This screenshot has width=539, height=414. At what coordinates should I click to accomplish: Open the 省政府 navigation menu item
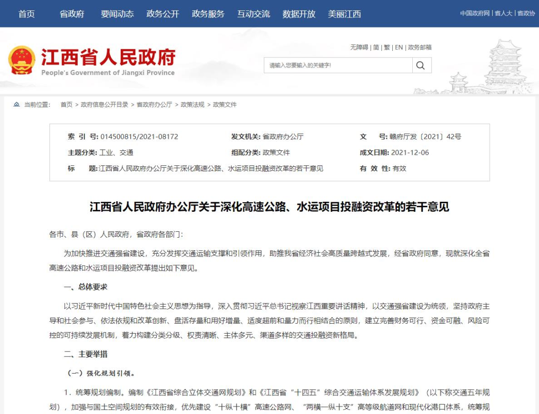tap(72, 14)
